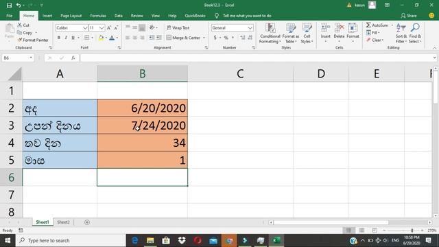Click the Undo arrow icon
Screen dimensions: 439x247
(19, 5)
